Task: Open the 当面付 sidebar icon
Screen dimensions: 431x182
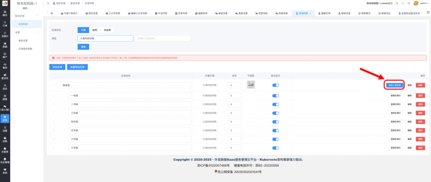Action: pos(5,34)
